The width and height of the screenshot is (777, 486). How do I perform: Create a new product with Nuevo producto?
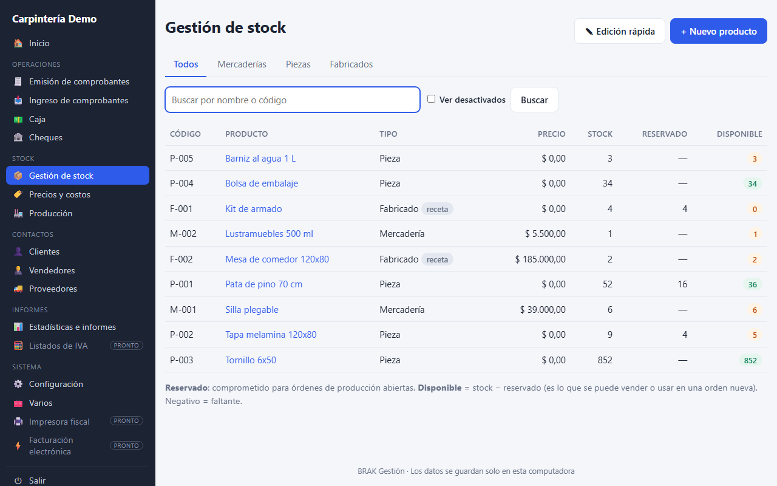point(719,31)
